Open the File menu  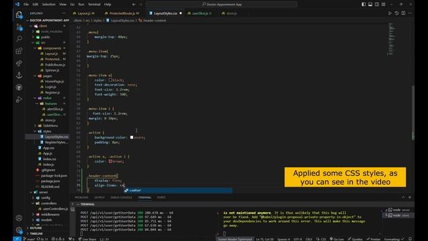[26, 5]
